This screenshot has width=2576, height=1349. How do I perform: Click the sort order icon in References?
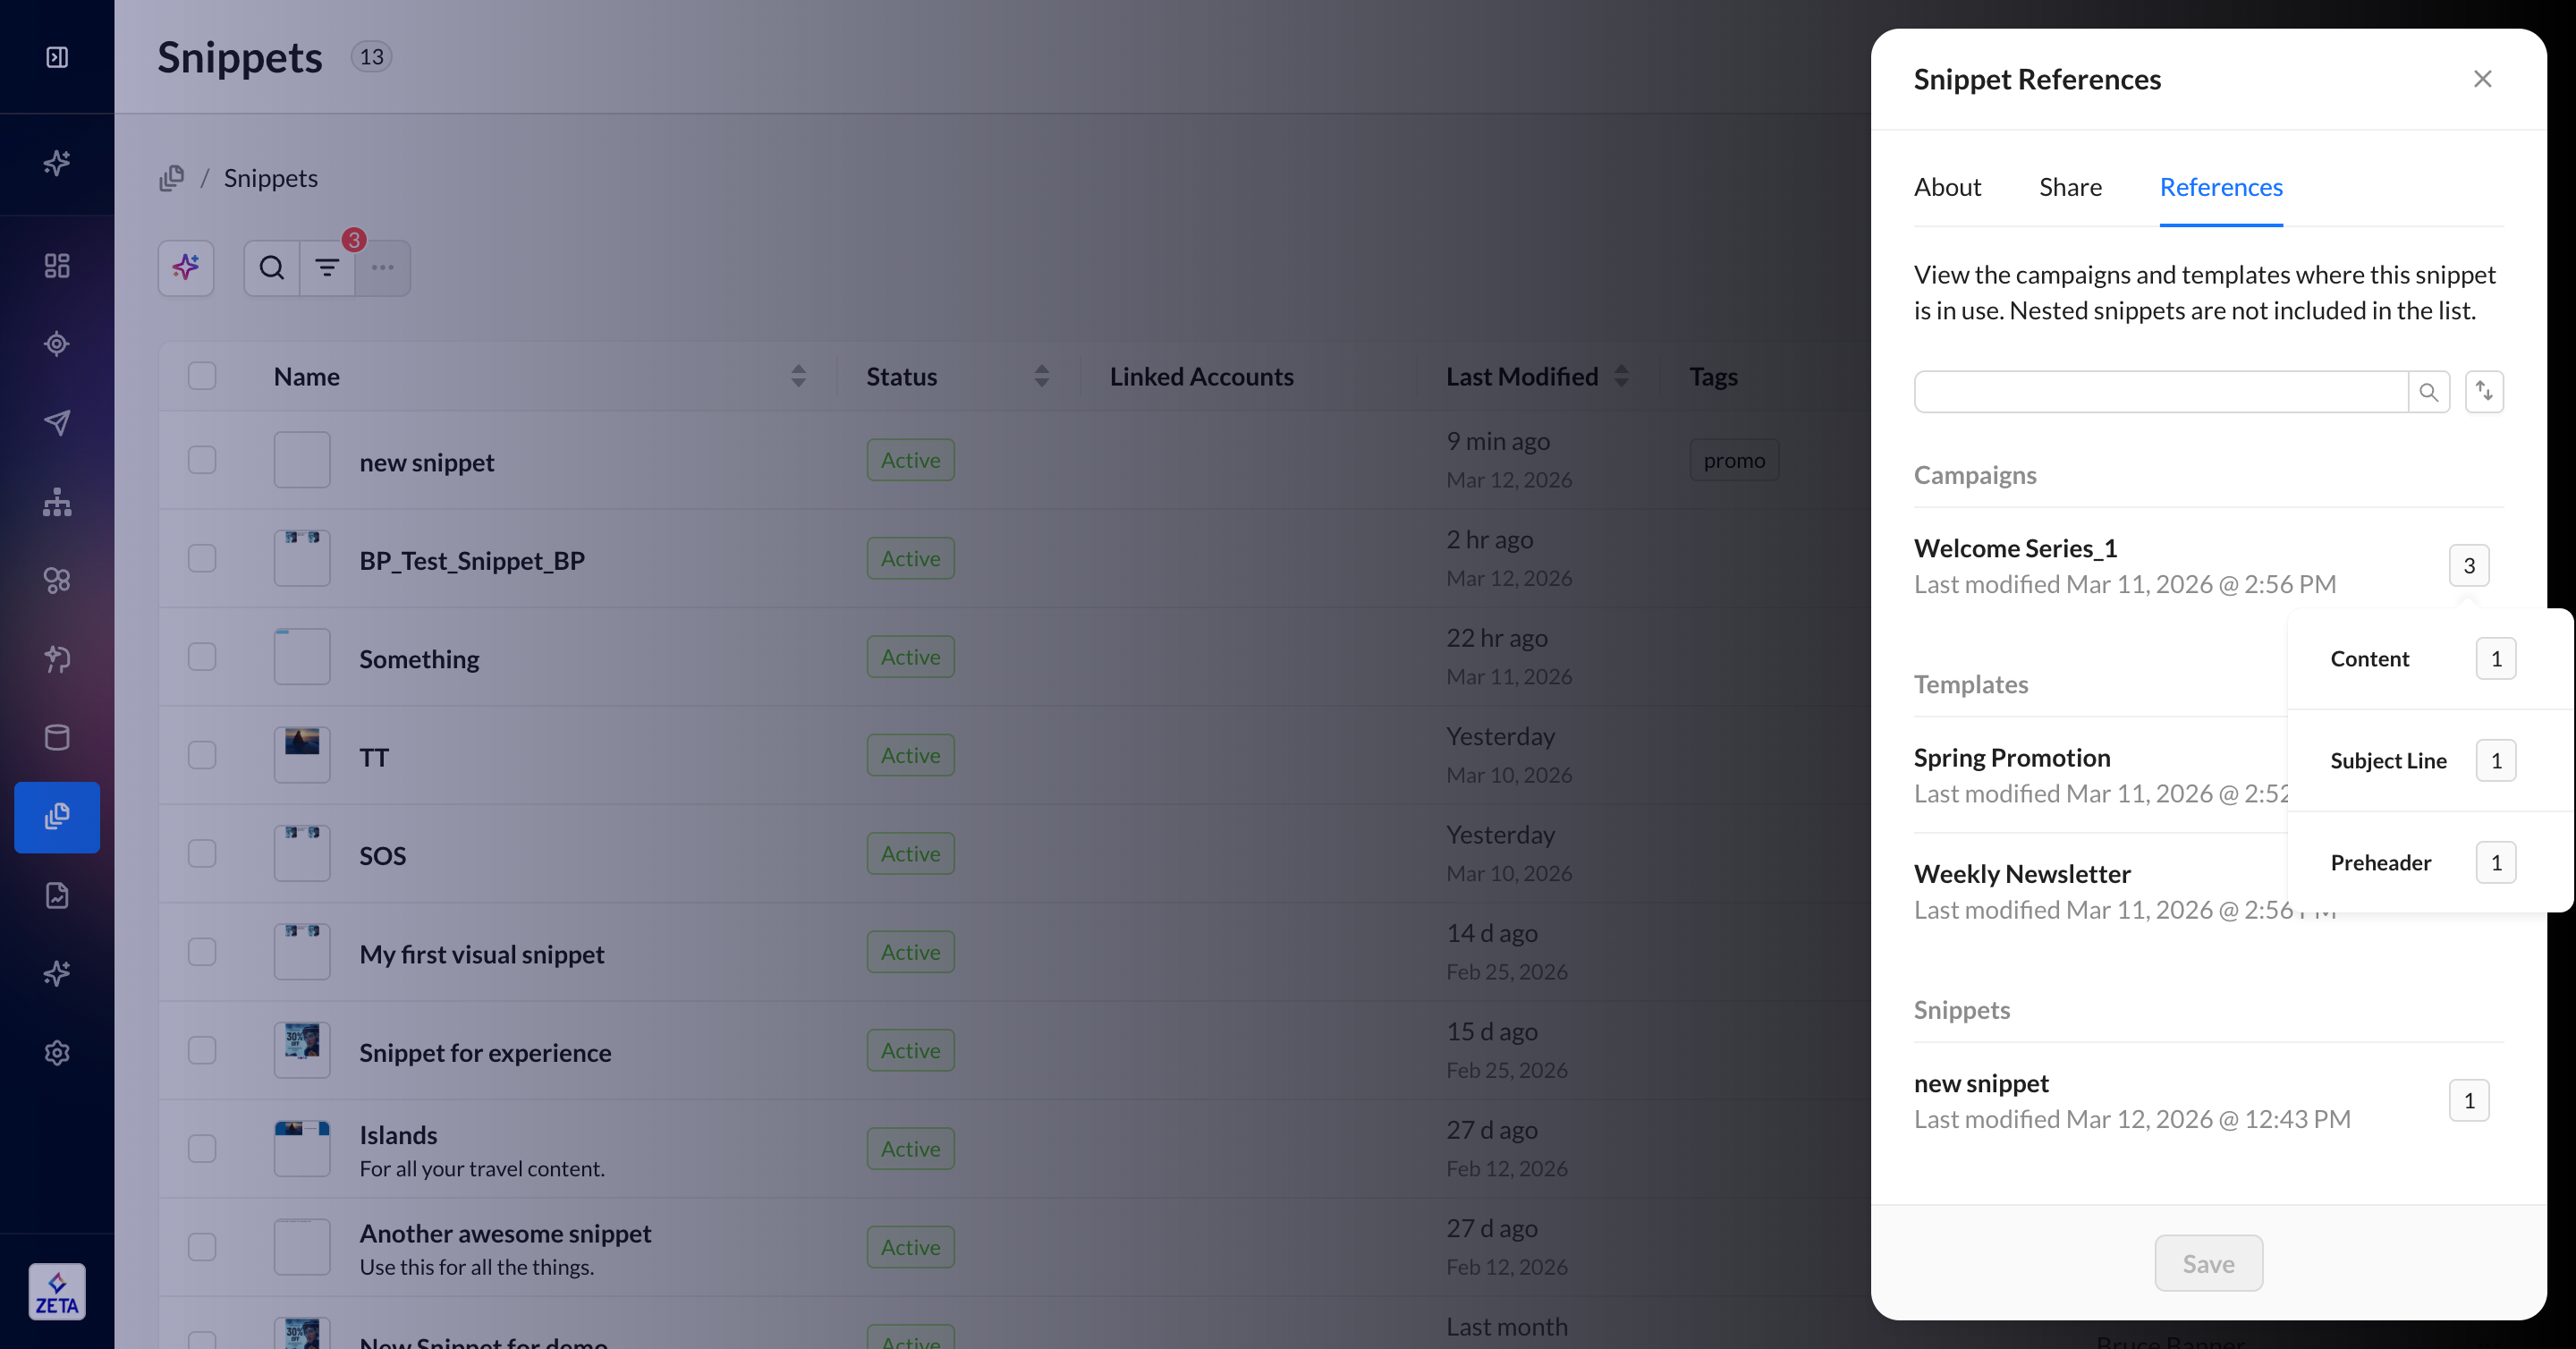click(x=2484, y=391)
